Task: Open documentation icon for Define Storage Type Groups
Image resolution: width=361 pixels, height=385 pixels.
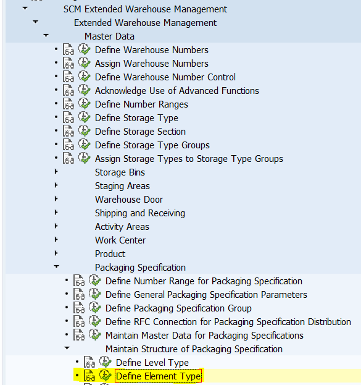Action: pyautogui.click(x=68, y=145)
